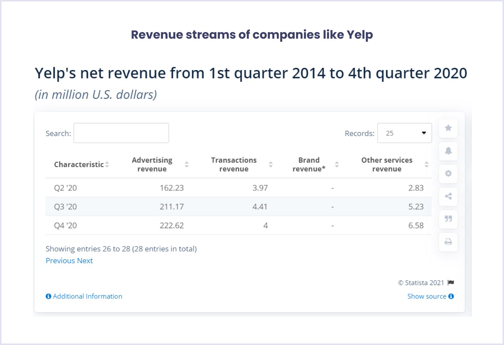504x345 pixels.
Task: Click the value 3.97
Action: coord(260,188)
